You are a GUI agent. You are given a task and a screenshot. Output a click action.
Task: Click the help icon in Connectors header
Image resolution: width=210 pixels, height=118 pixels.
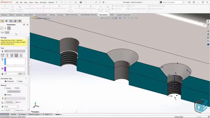point(27,25)
